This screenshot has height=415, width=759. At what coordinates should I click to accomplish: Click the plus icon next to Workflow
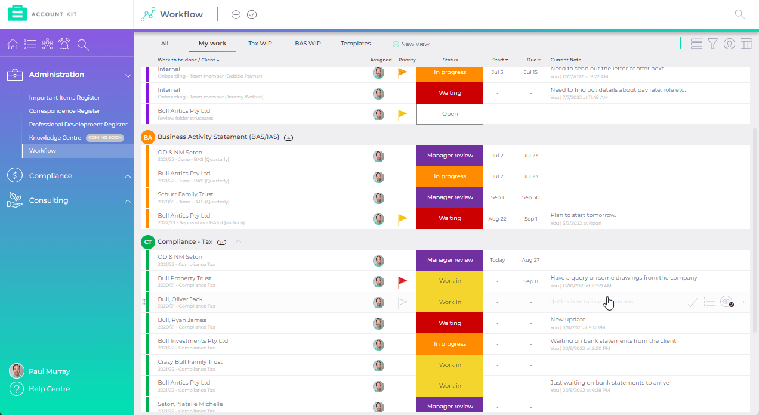click(236, 14)
